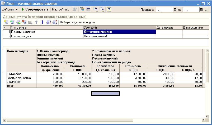Click the report's horizontal scrollbar right arrow
The width and height of the screenshot is (212, 125).
pos(203,120)
